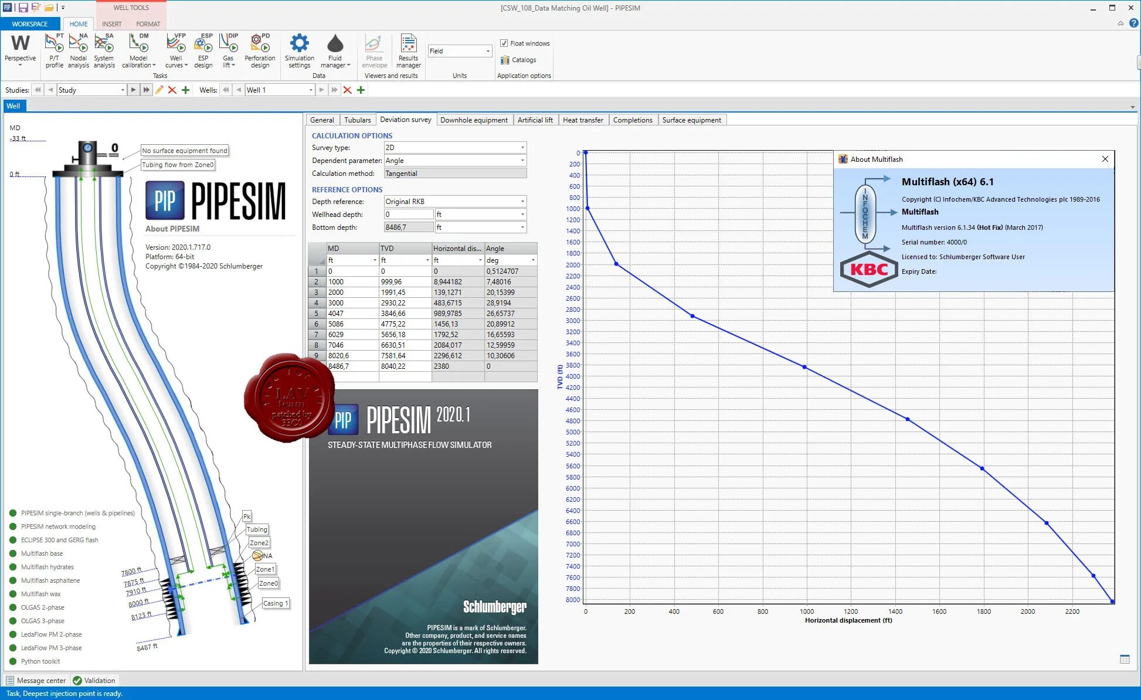
Task: Open Perforation design tool
Action: pos(260,51)
